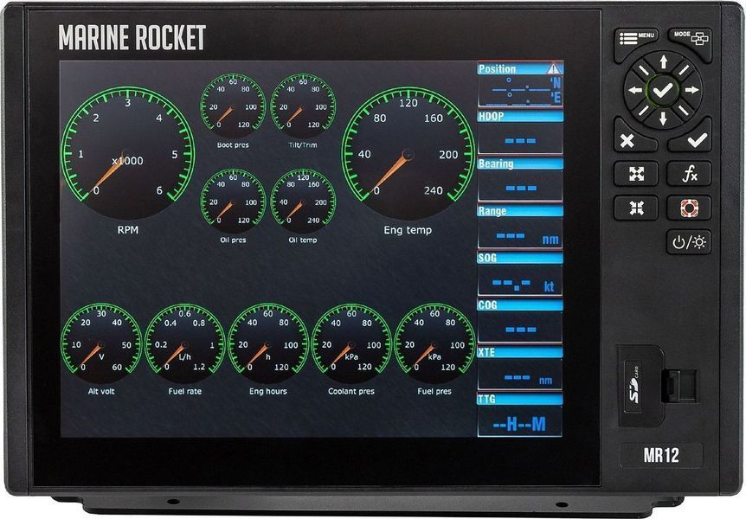Open the Position data box
This screenshot has height=519, width=746.
pyautogui.click(x=520, y=84)
